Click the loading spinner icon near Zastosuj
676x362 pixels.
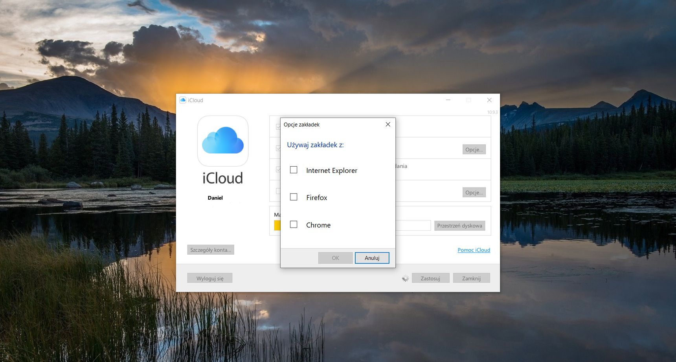pos(405,278)
